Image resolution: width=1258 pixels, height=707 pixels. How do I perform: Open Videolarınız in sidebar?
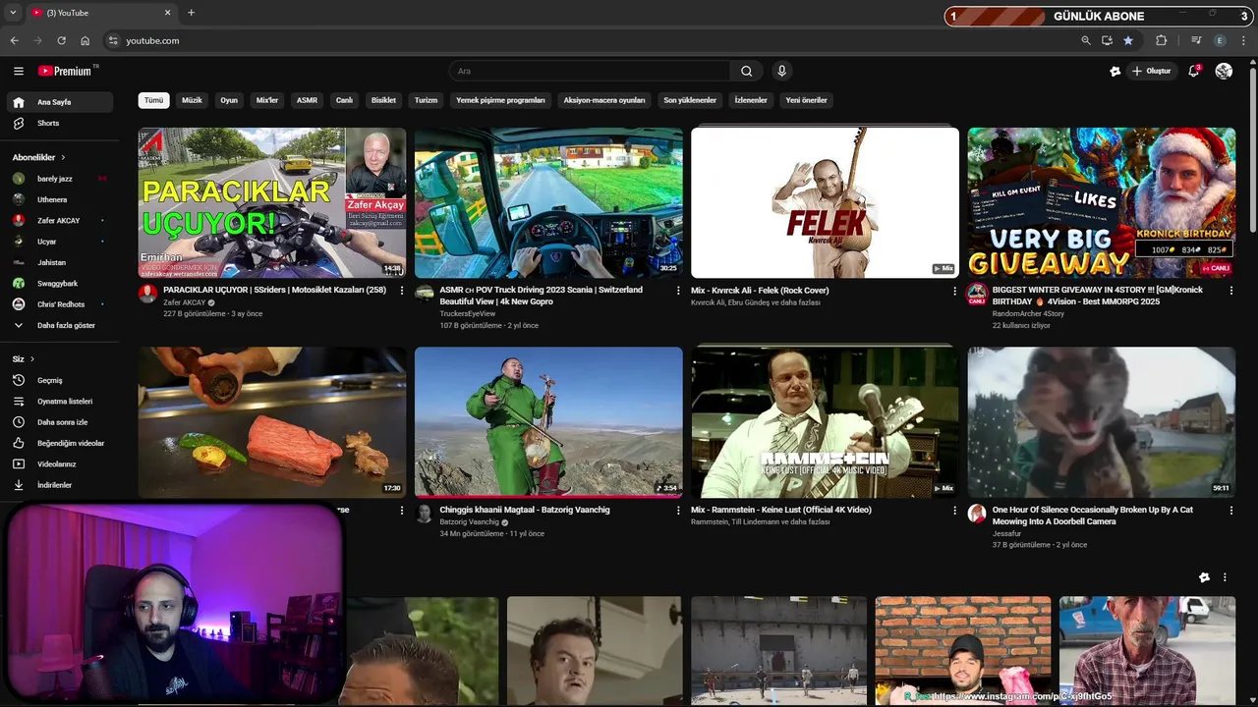60,463
